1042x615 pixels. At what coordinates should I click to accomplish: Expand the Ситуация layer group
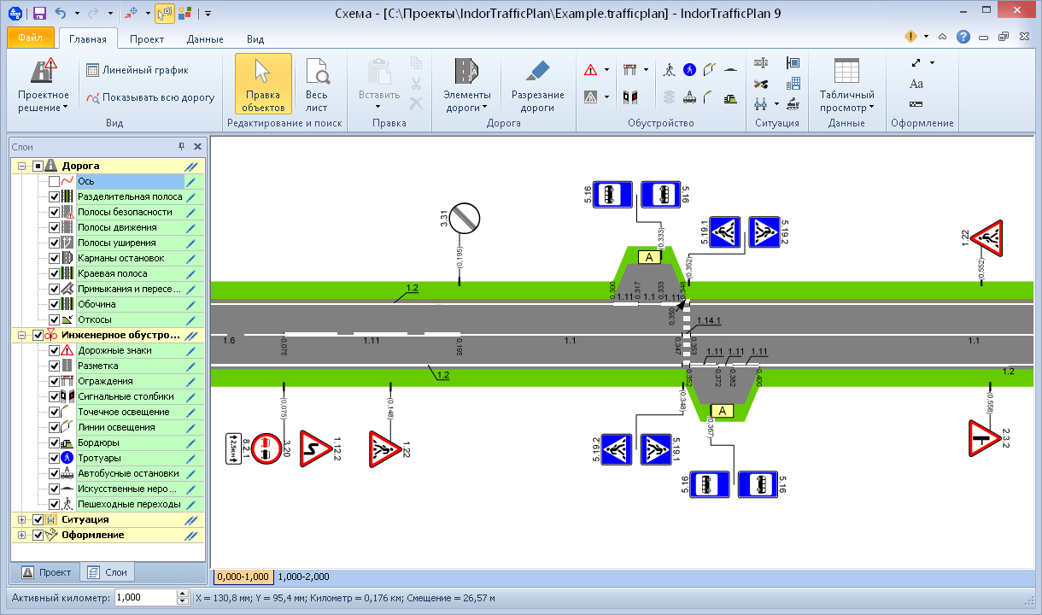[x=21, y=519]
